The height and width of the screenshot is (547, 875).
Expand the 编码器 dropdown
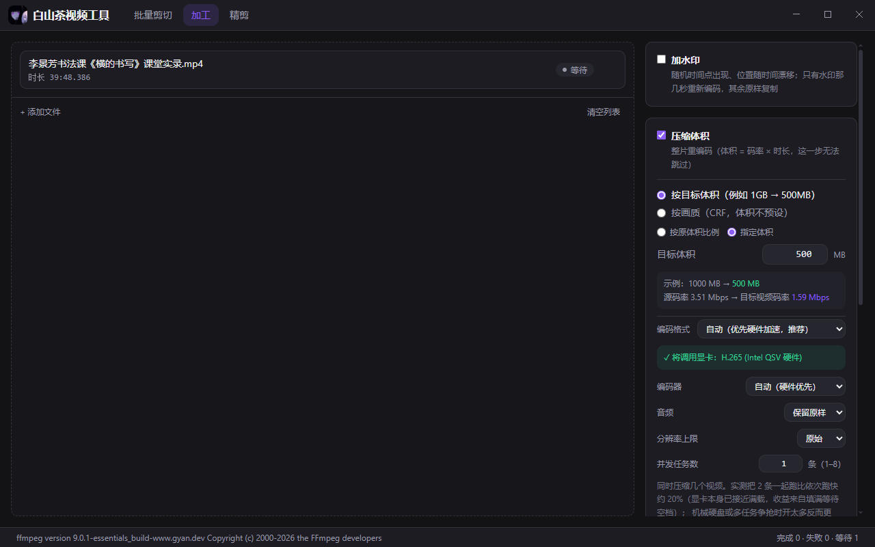796,386
